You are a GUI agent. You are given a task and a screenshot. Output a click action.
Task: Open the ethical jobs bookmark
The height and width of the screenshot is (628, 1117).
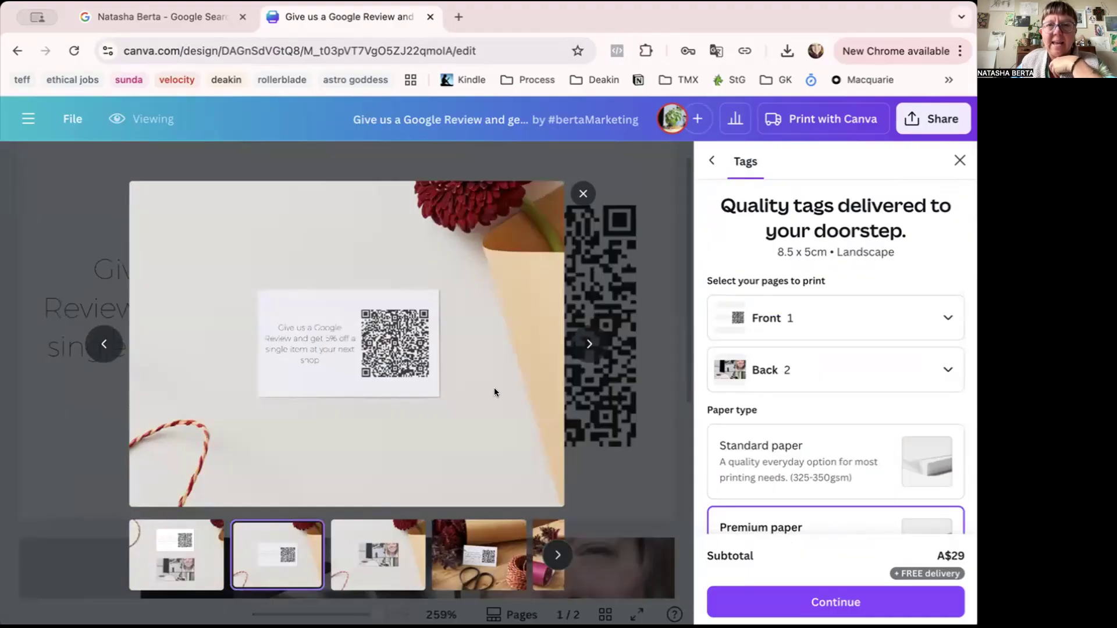click(x=73, y=80)
